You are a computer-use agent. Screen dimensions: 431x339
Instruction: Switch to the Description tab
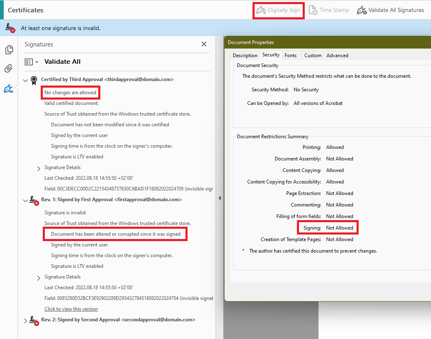point(245,55)
